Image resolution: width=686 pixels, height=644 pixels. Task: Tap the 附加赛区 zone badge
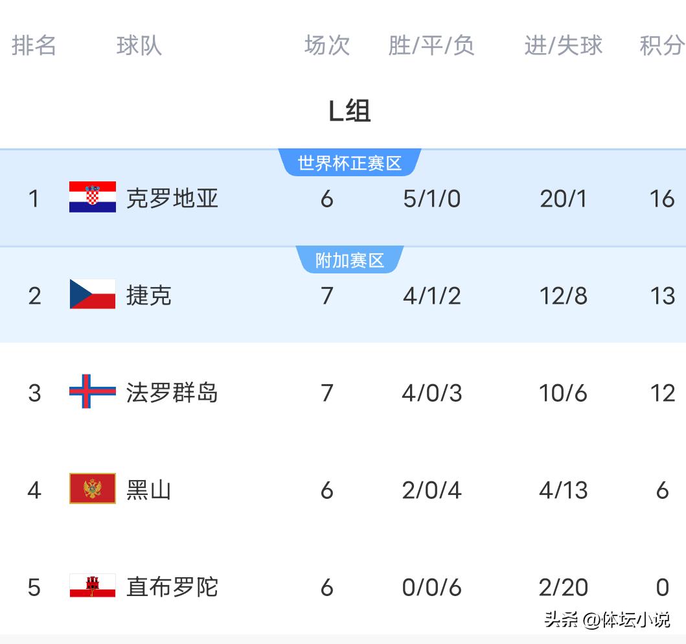click(350, 260)
